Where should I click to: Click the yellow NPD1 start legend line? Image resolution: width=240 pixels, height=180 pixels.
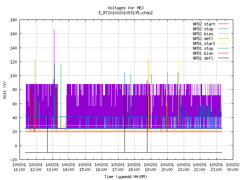[223, 43]
